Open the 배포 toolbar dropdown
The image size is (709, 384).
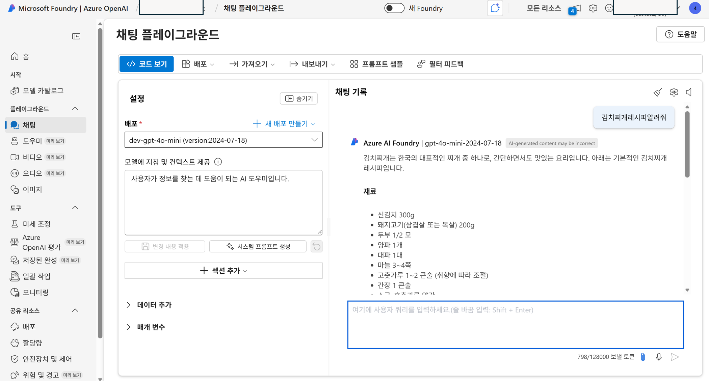coord(198,64)
